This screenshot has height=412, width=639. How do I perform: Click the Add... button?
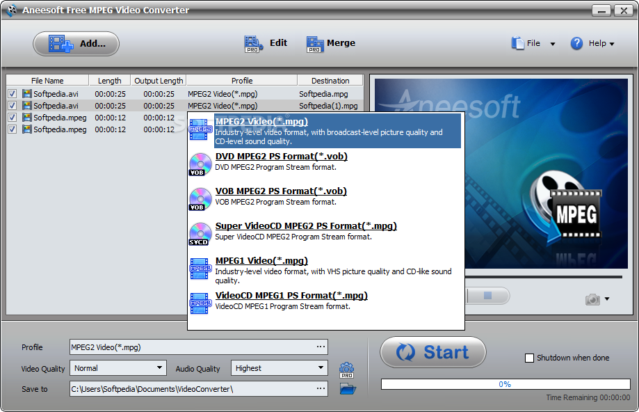point(76,44)
